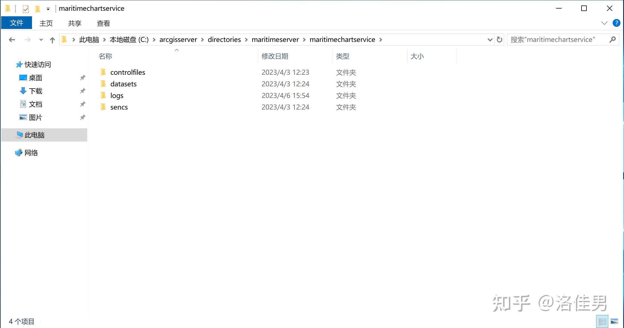
Task: Open the controlfiles folder
Action: 128,72
